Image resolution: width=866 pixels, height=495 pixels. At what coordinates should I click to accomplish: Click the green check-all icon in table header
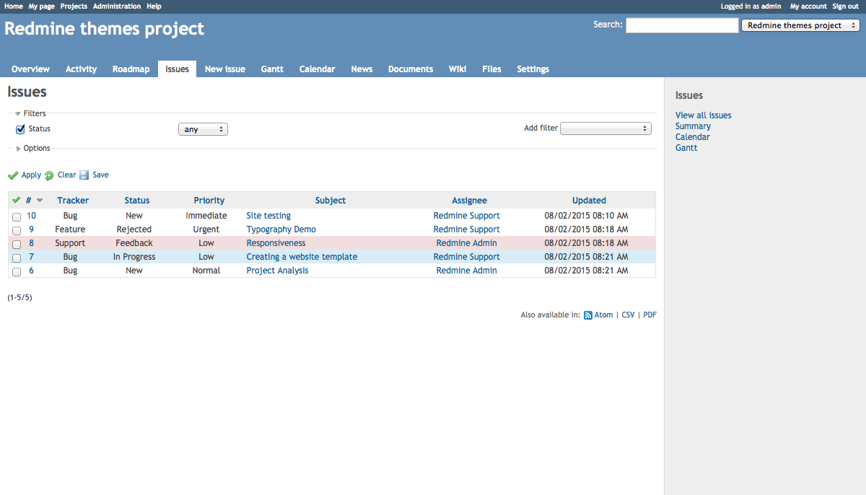point(17,200)
